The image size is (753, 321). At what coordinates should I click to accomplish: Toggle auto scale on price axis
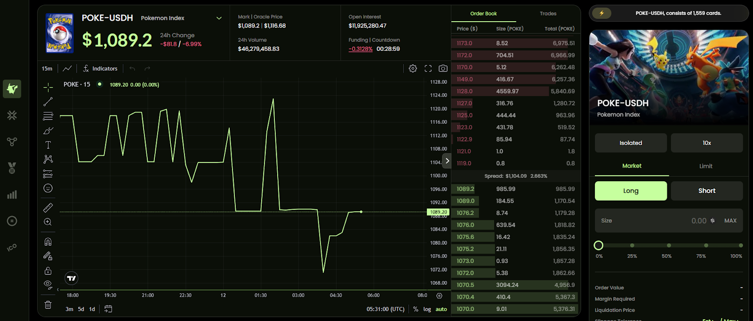(x=441, y=309)
